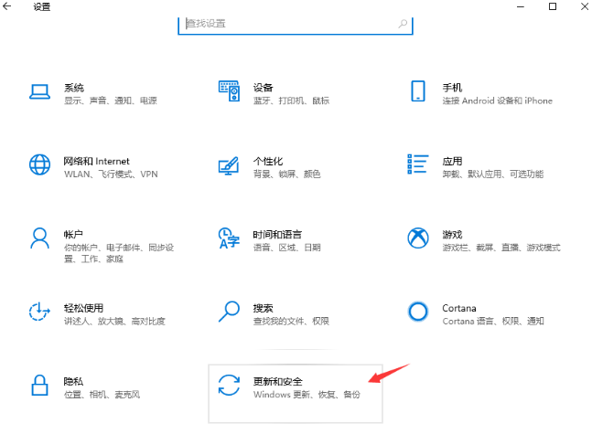Image resolution: width=592 pixels, height=434 pixels.
Task: Open the 游戏 Xbox icon
Action: point(418,238)
